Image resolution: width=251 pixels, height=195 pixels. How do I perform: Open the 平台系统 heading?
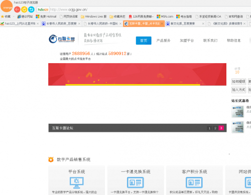(x=77, y=171)
